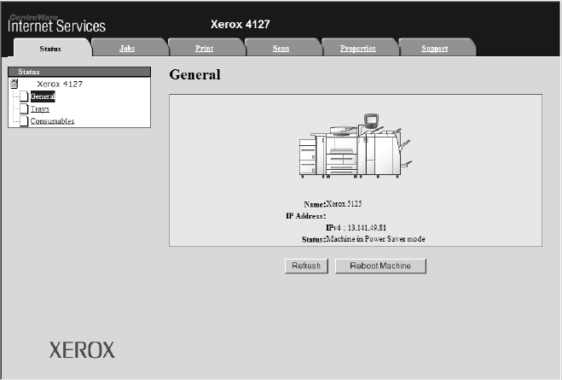
Task: Click the XEROX logo at page bottom
Action: [82, 350]
